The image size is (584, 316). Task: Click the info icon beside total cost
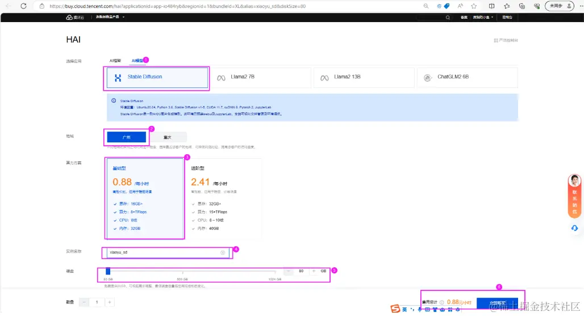tap(442, 302)
